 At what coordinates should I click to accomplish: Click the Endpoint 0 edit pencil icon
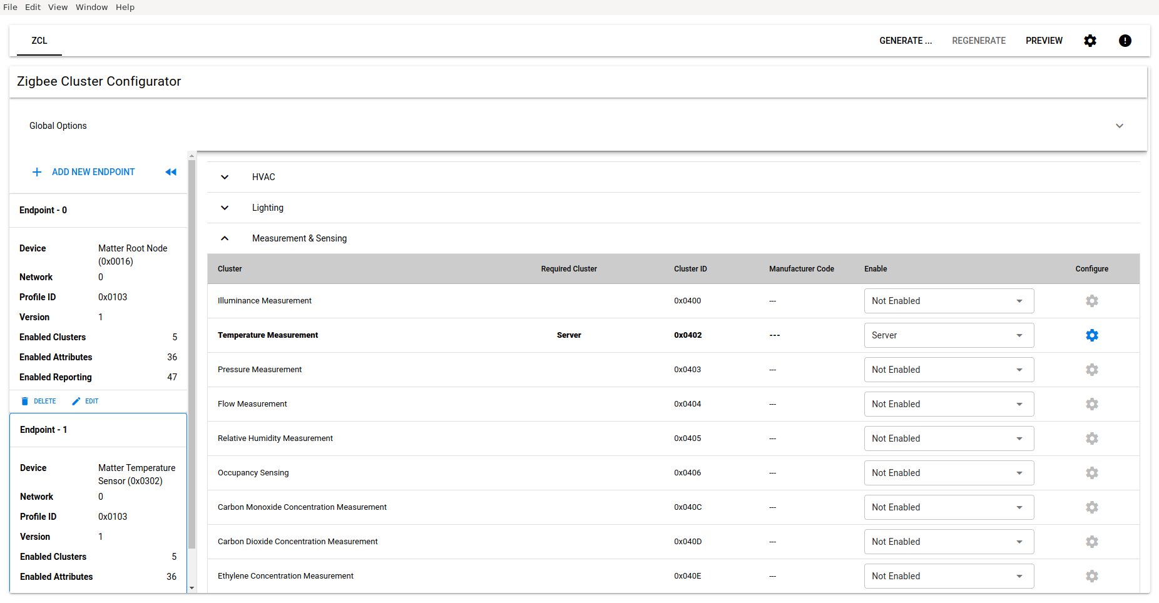[76, 401]
